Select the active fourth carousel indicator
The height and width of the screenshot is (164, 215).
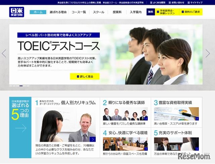point(21,86)
